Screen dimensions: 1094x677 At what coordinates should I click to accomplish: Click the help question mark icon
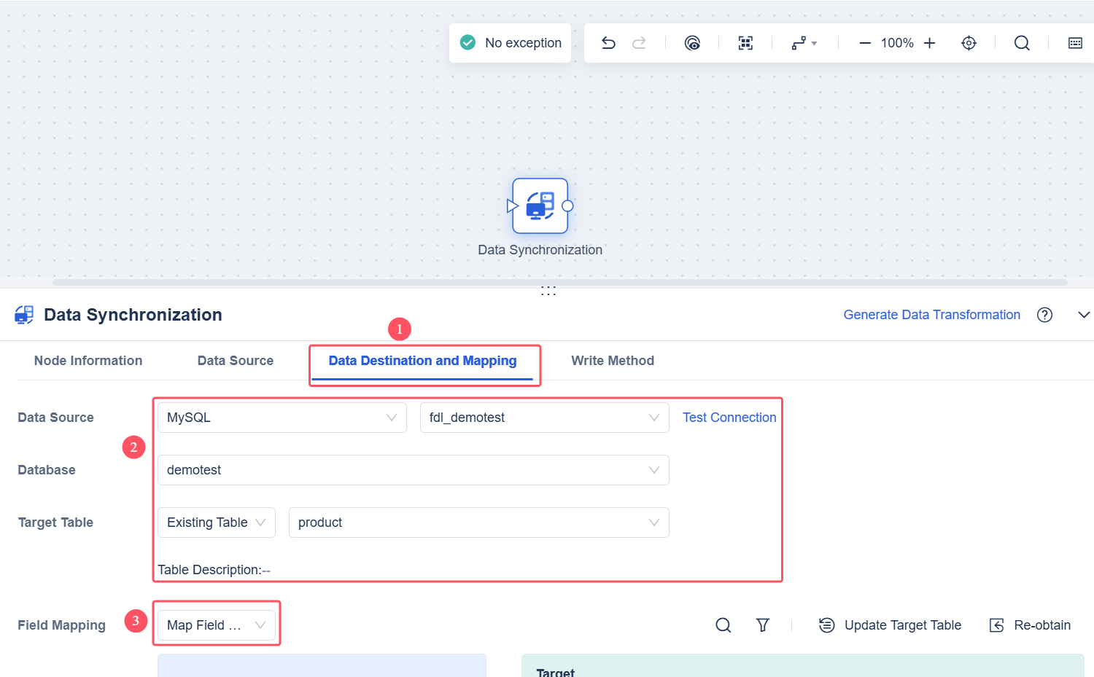(x=1045, y=315)
